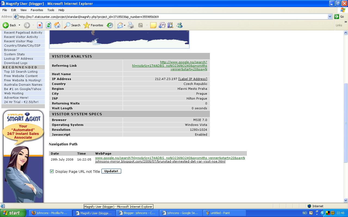Open Recent Pageload Activity in sidebar
Viewport: 348px width, 217px height.
coord(23,33)
